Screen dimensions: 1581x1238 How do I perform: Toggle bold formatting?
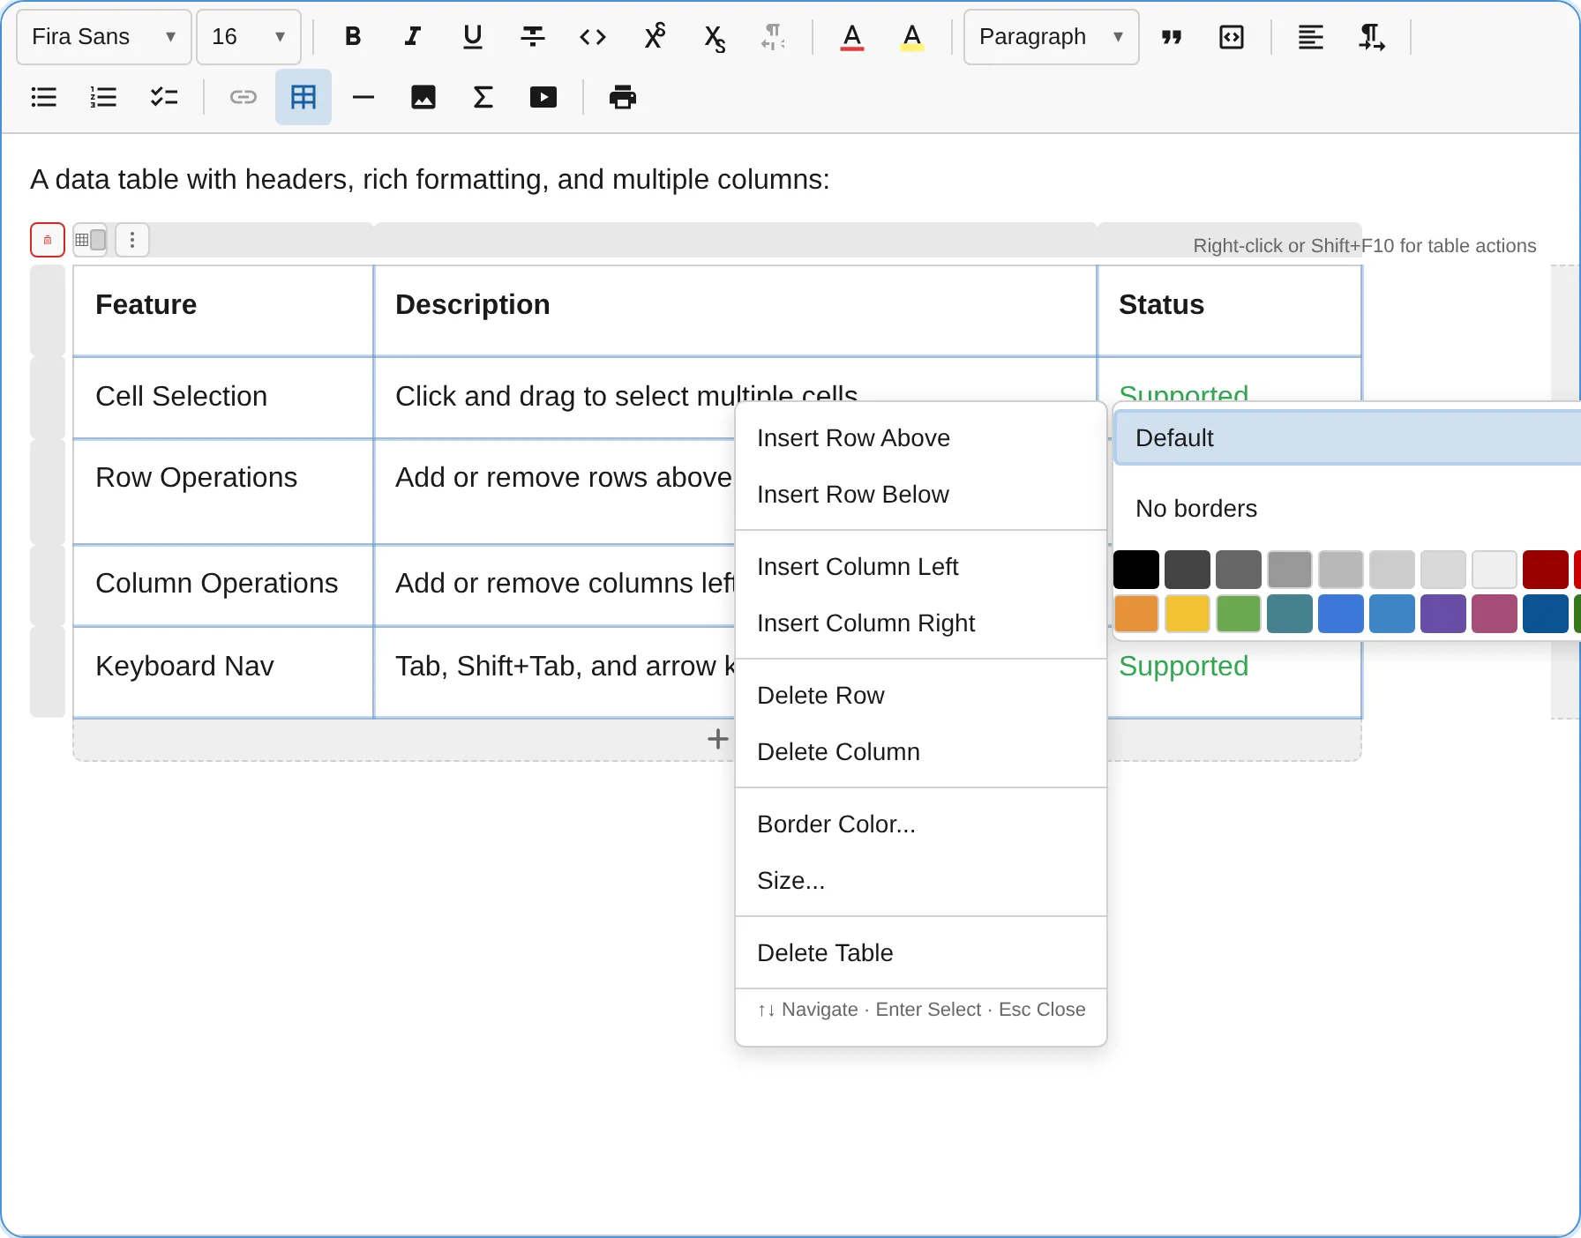(x=353, y=37)
